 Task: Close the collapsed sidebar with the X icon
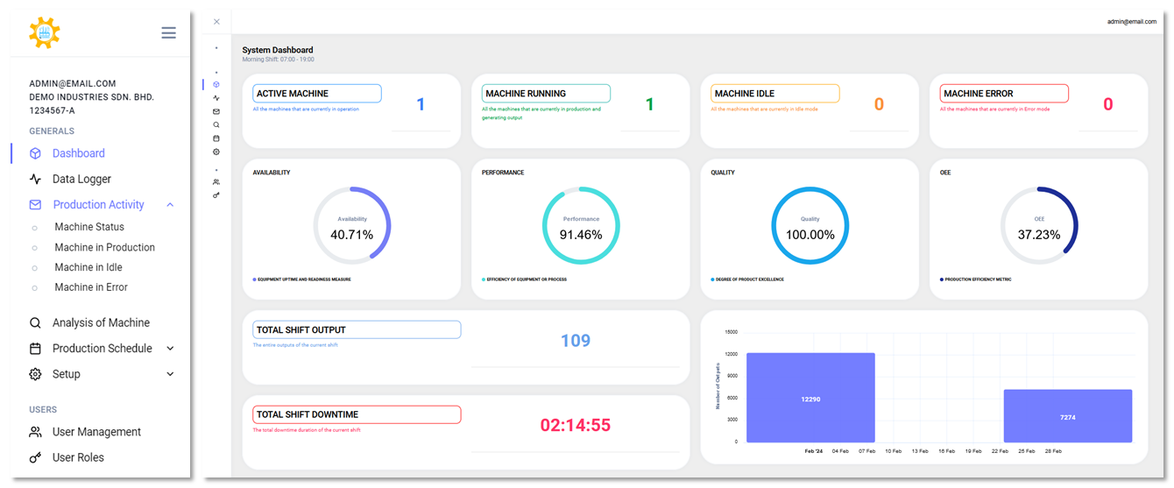pos(216,22)
